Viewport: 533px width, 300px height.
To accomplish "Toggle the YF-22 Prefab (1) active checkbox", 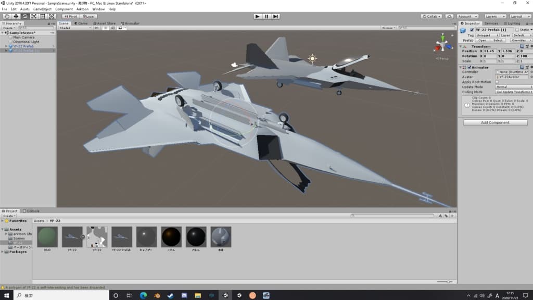I will tap(472, 30).
